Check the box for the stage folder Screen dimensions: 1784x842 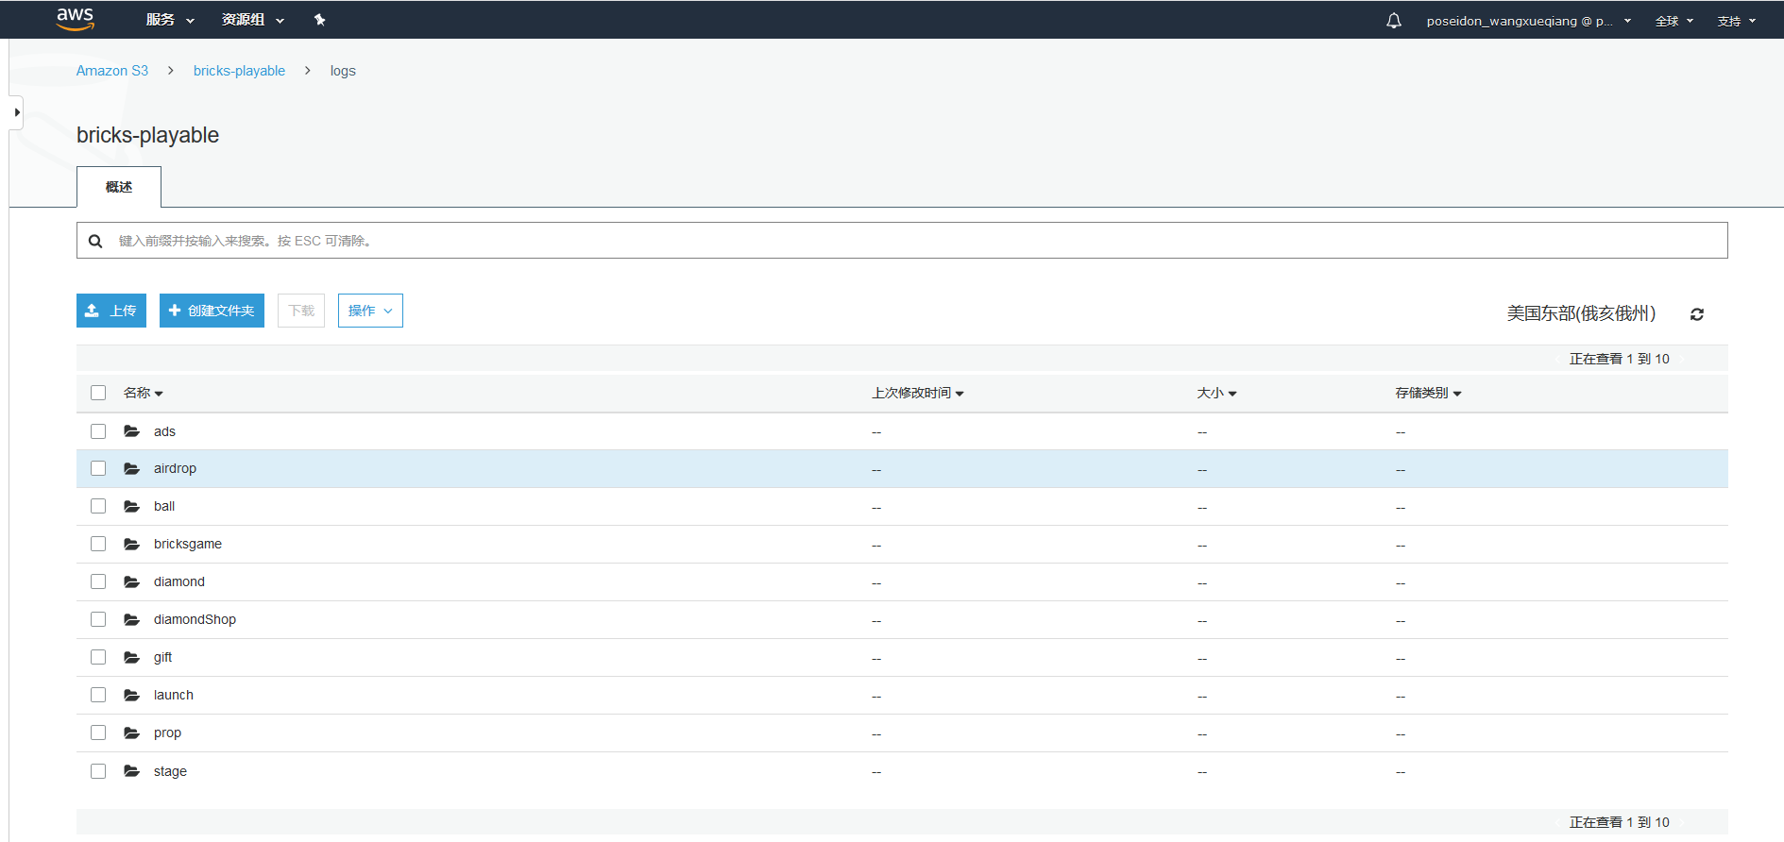click(98, 771)
